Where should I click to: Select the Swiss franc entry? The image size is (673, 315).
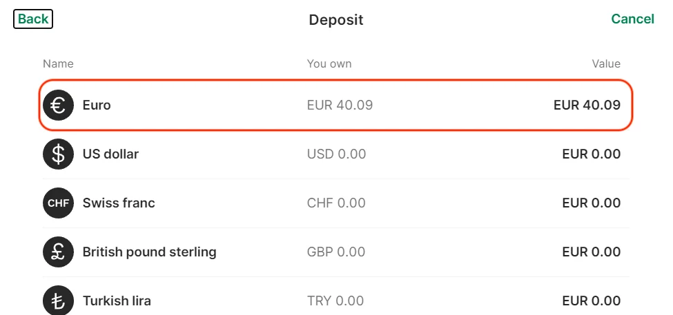pos(119,203)
